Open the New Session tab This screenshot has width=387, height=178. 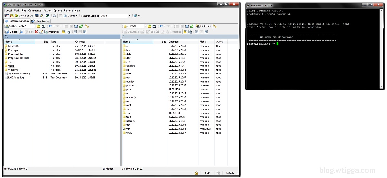click(40, 21)
